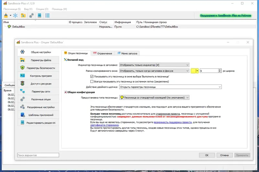Click the Пусто information cell
Screen dimensions: 259x172
118,27
